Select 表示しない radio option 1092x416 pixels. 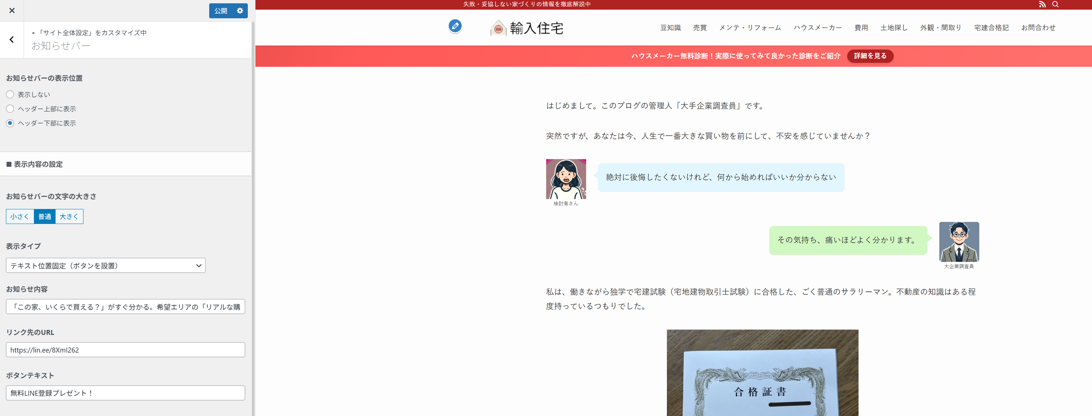(10, 94)
